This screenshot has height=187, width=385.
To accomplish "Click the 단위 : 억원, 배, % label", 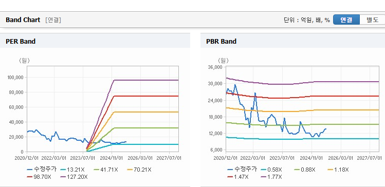I will pyautogui.click(x=307, y=20).
